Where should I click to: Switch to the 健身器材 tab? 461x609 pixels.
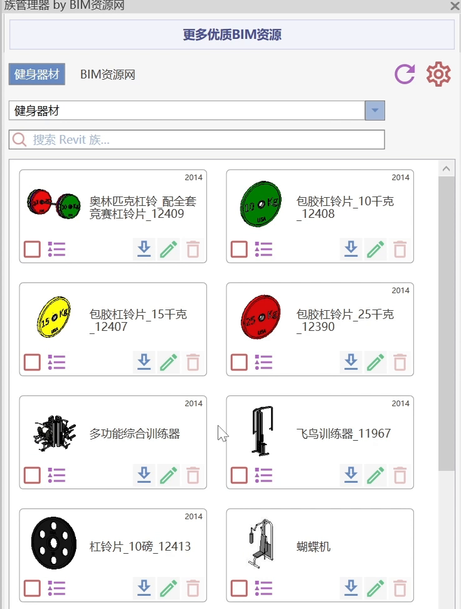click(37, 74)
